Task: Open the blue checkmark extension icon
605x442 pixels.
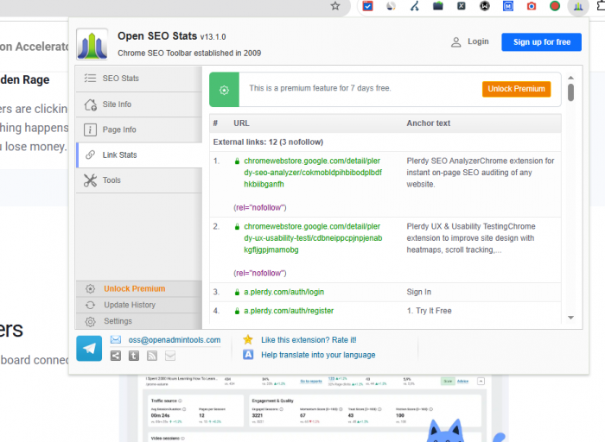Action: tap(367, 6)
